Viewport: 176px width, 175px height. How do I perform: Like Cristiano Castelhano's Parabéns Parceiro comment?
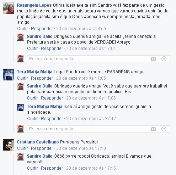pos(22,148)
